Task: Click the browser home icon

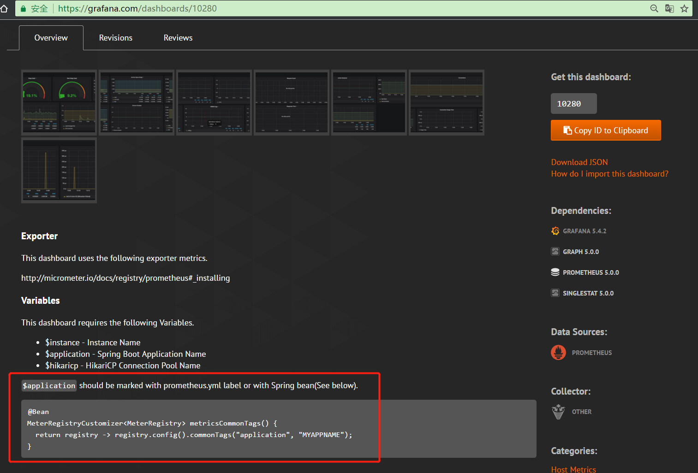Action: (4, 8)
